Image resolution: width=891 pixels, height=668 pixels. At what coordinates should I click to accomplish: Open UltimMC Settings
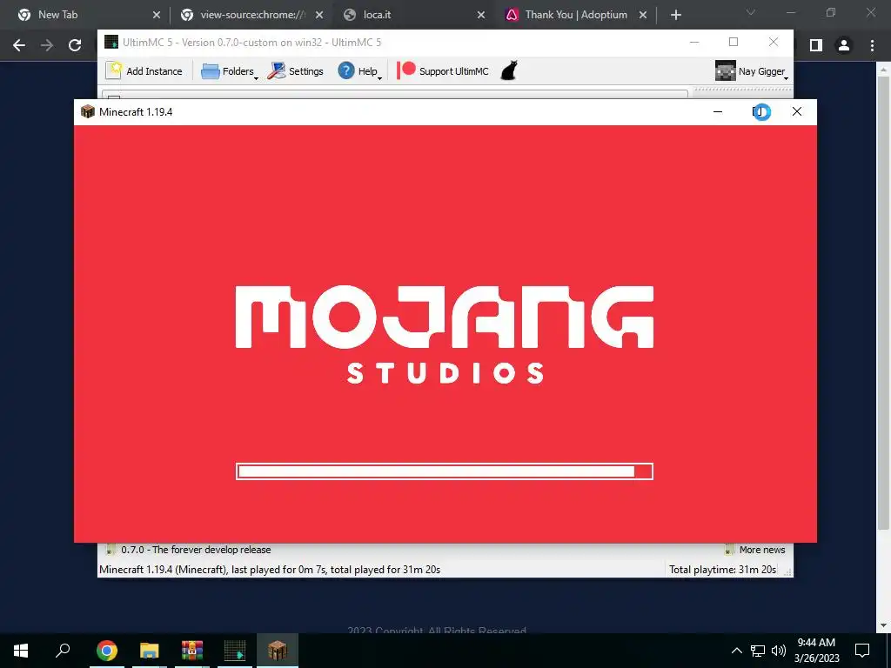[295, 71]
